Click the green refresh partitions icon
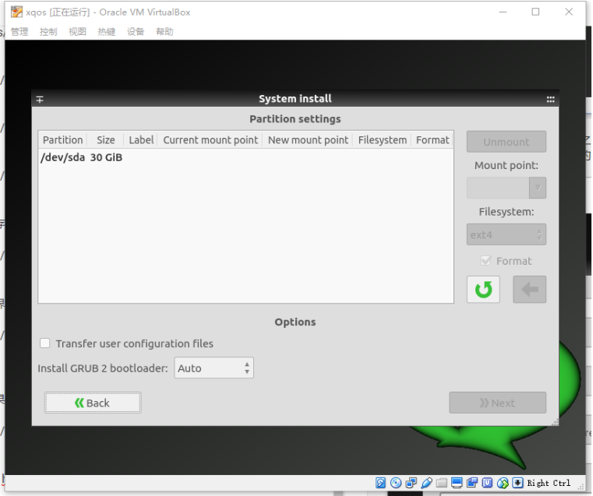The width and height of the screenshot is (593, 496). (x=483, y=290)
